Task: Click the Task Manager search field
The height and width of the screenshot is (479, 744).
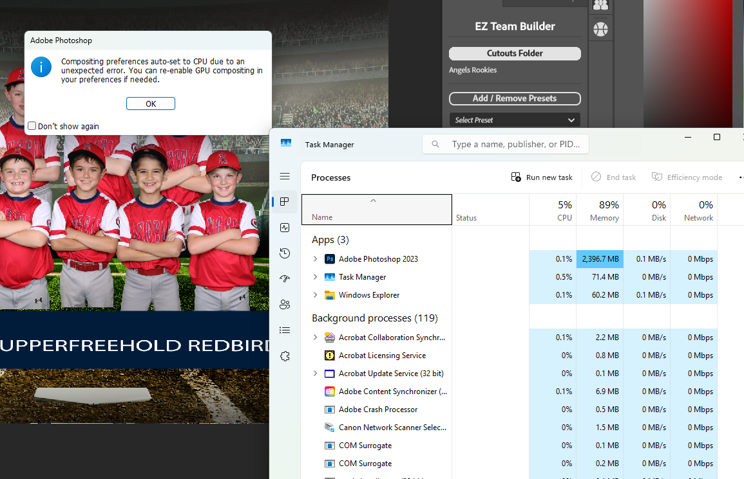Action: (512, 144)
